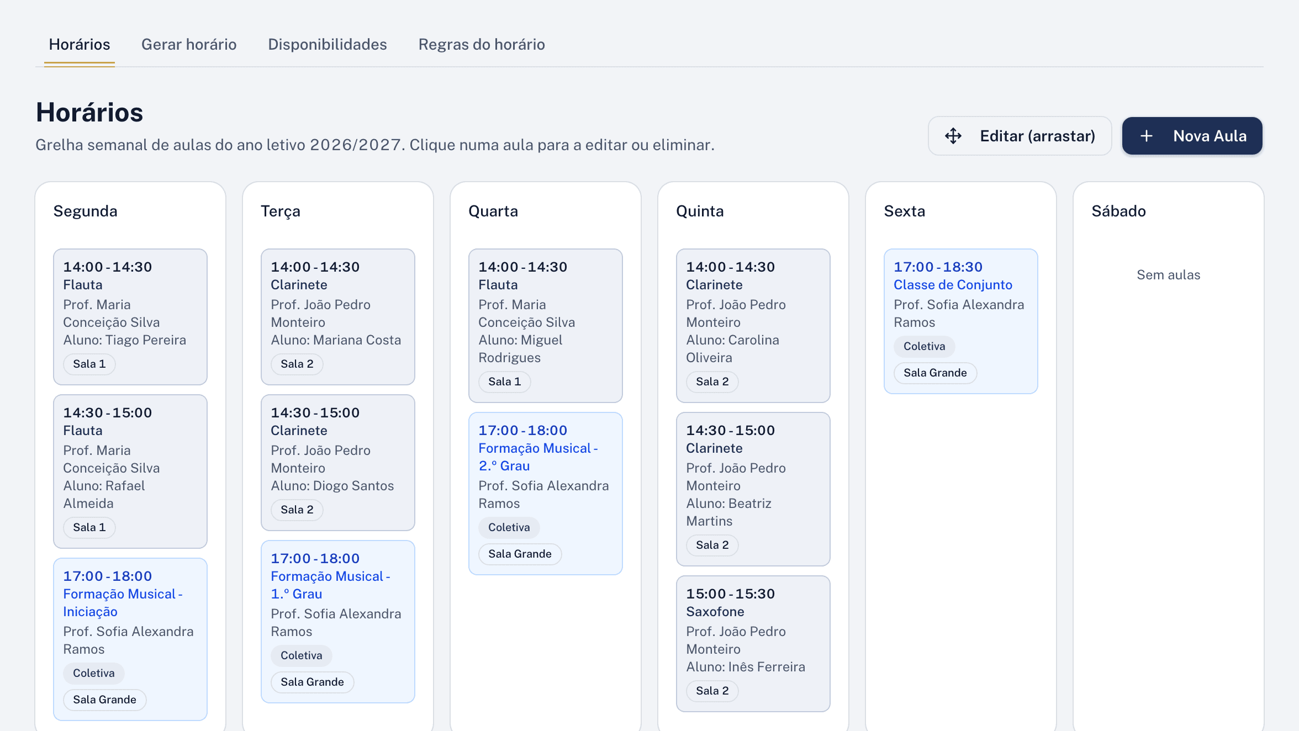Click Sala Grande tag on Iniciação class

[105, 700]
